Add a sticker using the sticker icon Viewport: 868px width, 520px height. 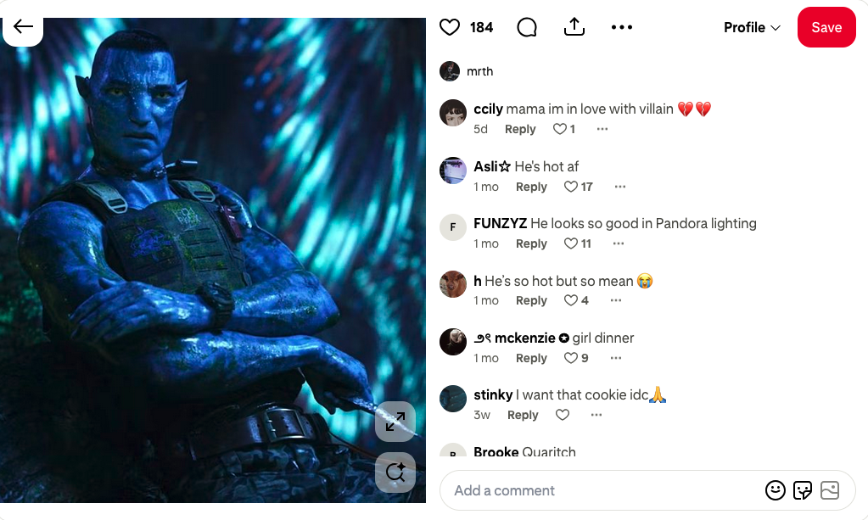click(x=802, y=490)
